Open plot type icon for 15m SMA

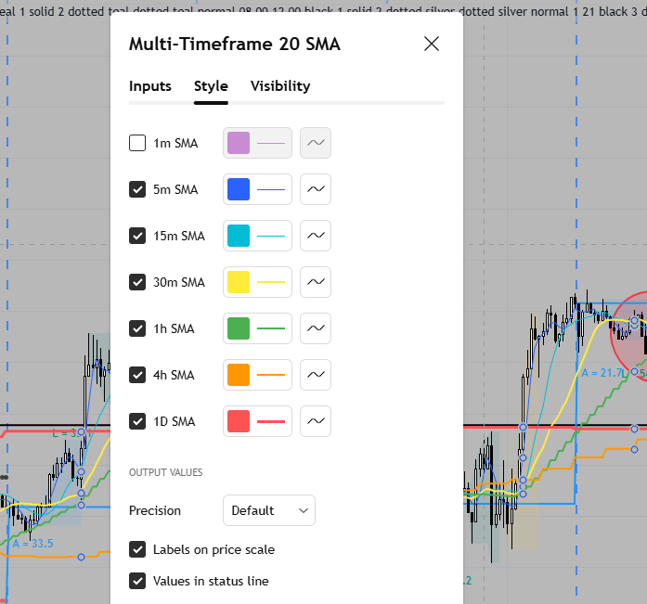click(317, 236)
